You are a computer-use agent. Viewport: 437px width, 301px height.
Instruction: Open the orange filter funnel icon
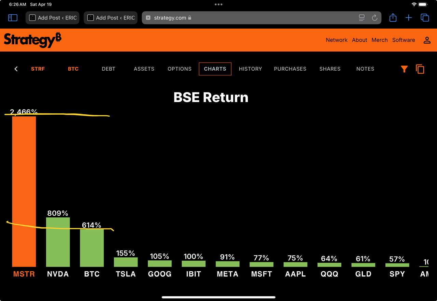click(404, 69)
